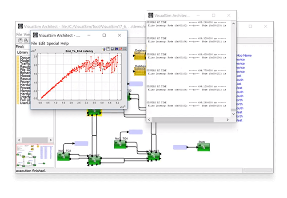Open the main window File menu
Viewport: 287px width, 198px height.
tap(19, 34)
